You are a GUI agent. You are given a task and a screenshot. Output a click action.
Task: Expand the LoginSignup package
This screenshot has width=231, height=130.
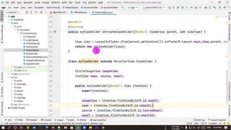pos(21,40)
